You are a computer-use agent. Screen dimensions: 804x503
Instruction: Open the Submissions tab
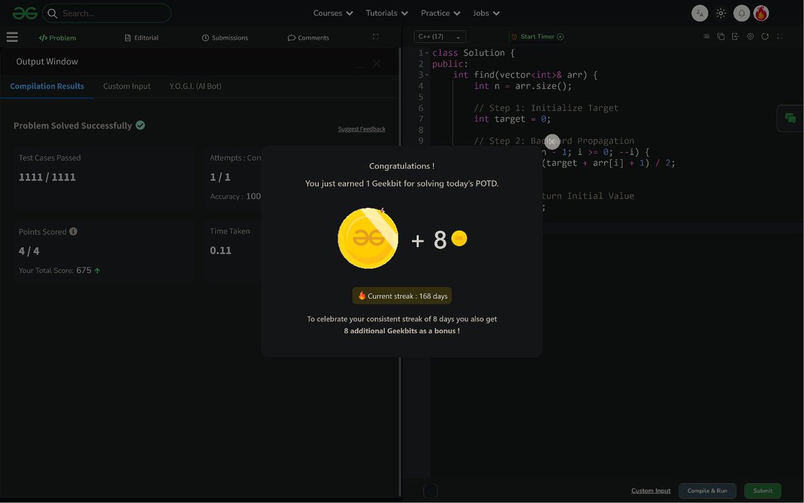point(225,38)
